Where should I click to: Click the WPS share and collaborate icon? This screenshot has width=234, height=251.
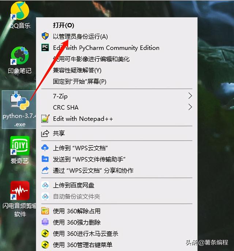[x=45, y=170]
